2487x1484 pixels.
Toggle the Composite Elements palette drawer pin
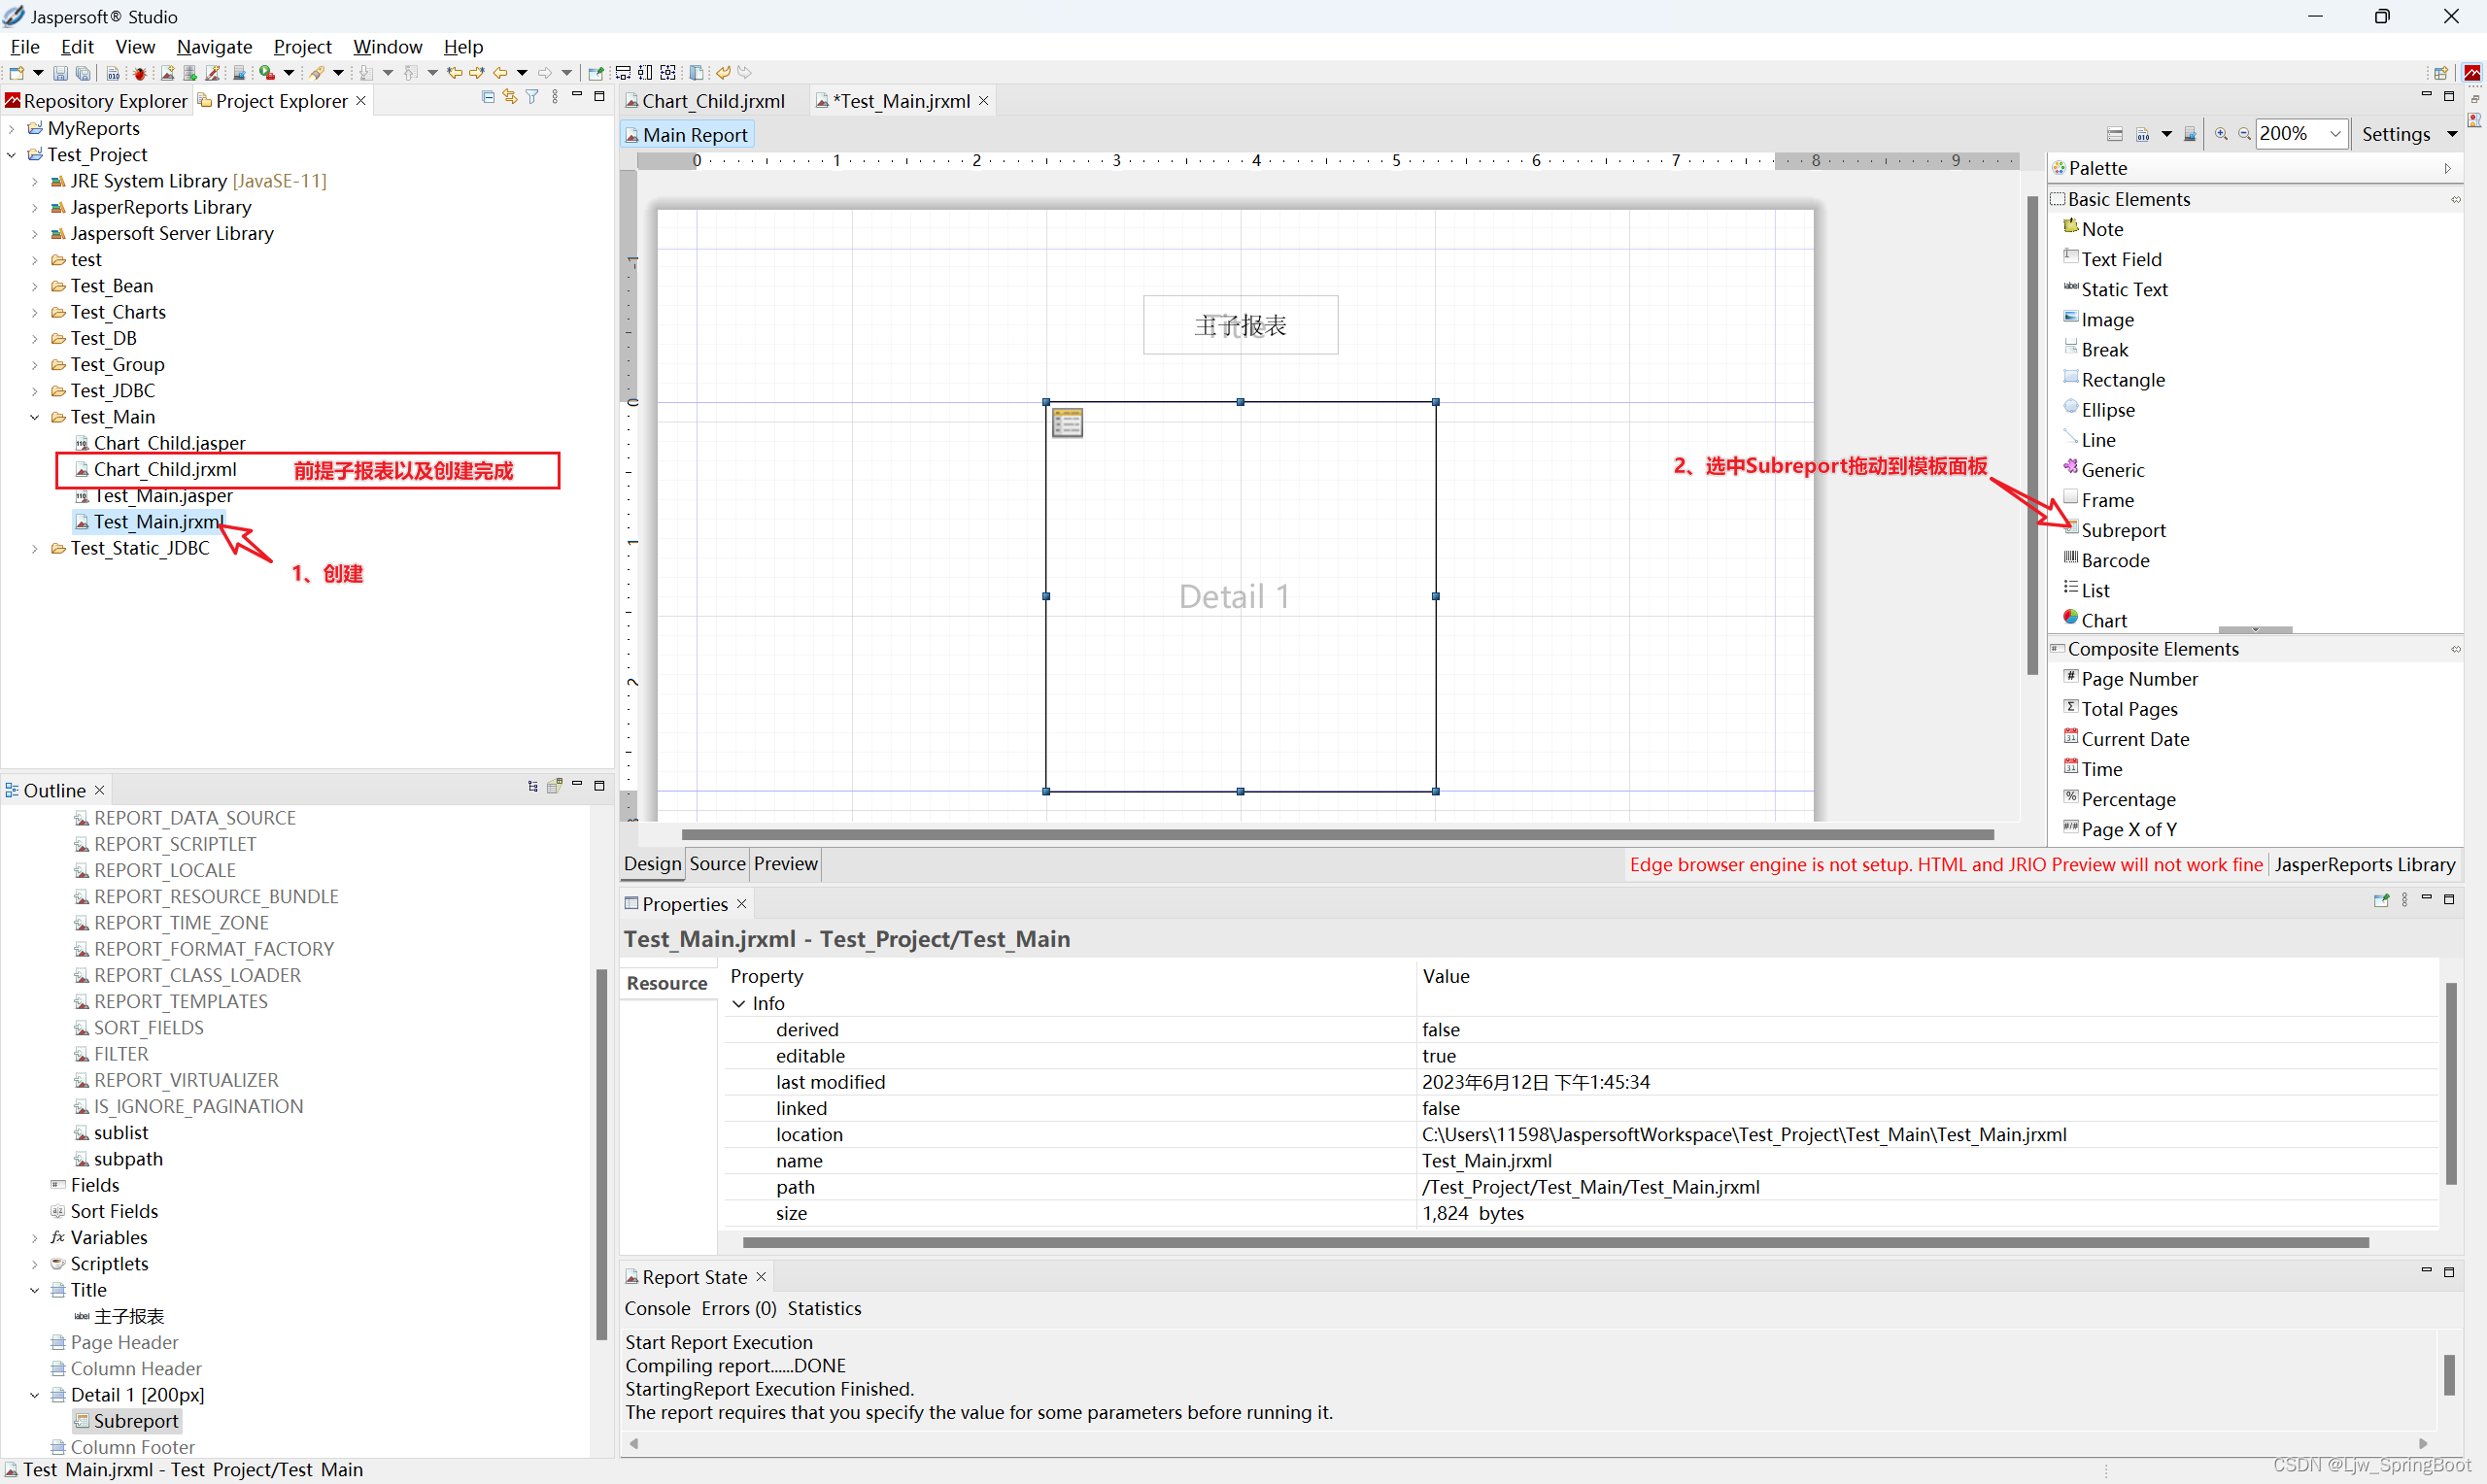(x=2455, y=649)
